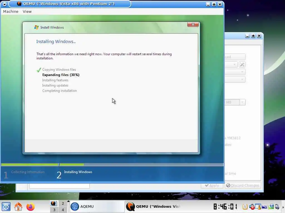Click the taskbar expand arrow above AQEMU entry

point(68,201)
